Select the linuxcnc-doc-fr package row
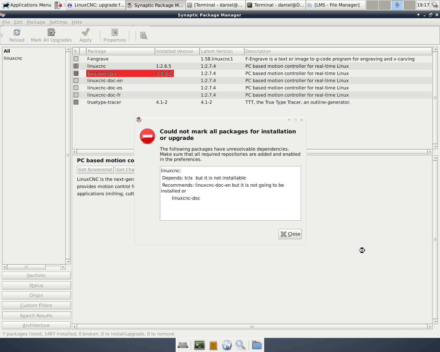440x352 pixels. [252, 95]
